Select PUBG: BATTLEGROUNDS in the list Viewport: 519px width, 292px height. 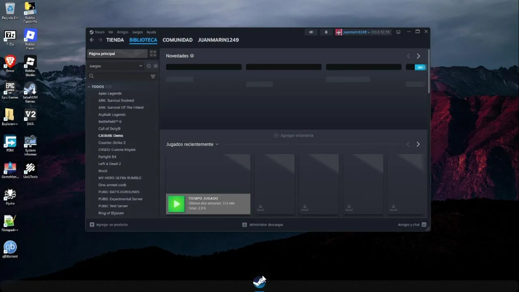pyautogui.click(x=119, y=192)
